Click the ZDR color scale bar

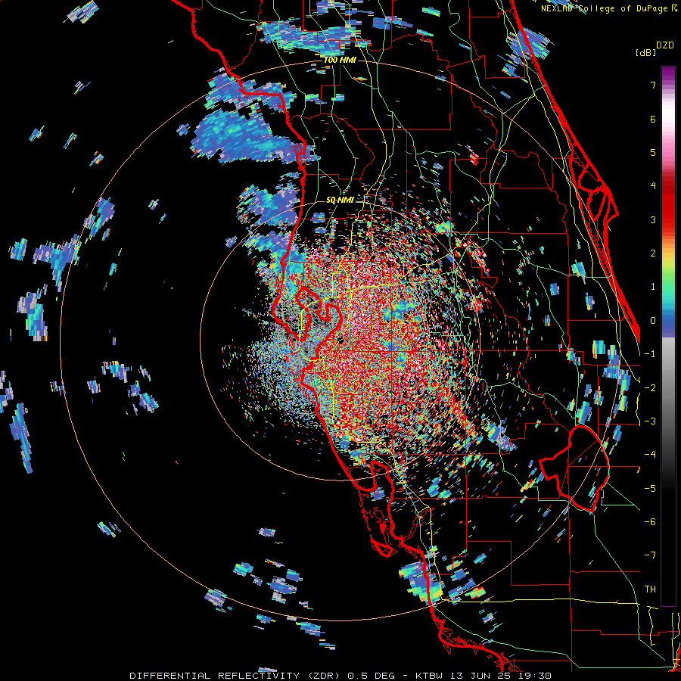(668, 336)
